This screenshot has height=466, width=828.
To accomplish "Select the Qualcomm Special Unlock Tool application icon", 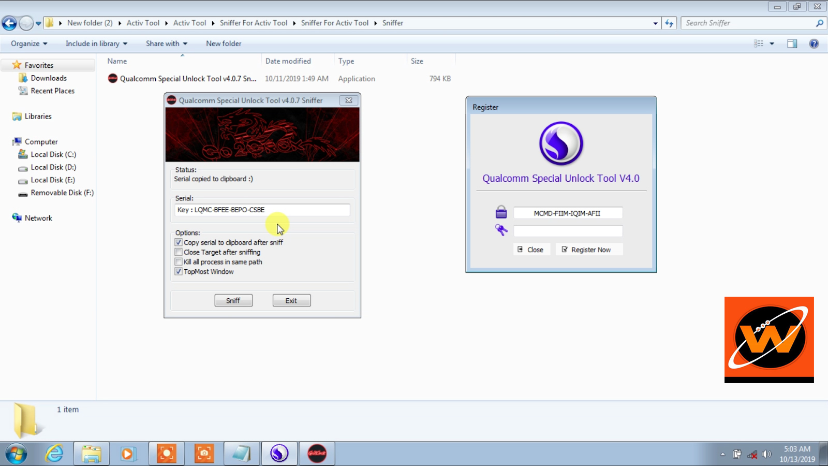I will [x=112, y=79].
